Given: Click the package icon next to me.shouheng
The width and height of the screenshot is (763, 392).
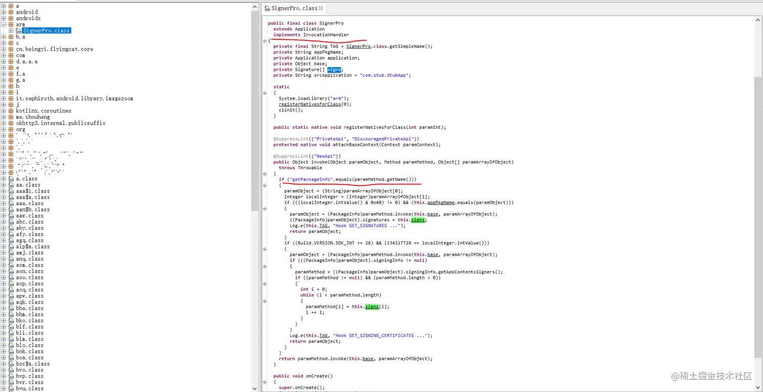Looking at the screenshot, I should [x=11, y=117].
